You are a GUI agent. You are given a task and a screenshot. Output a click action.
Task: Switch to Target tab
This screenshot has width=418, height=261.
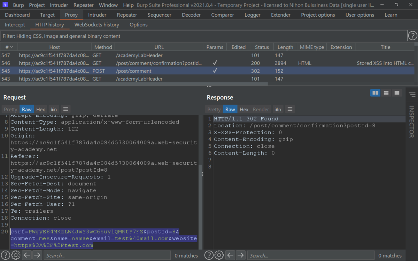47,15
